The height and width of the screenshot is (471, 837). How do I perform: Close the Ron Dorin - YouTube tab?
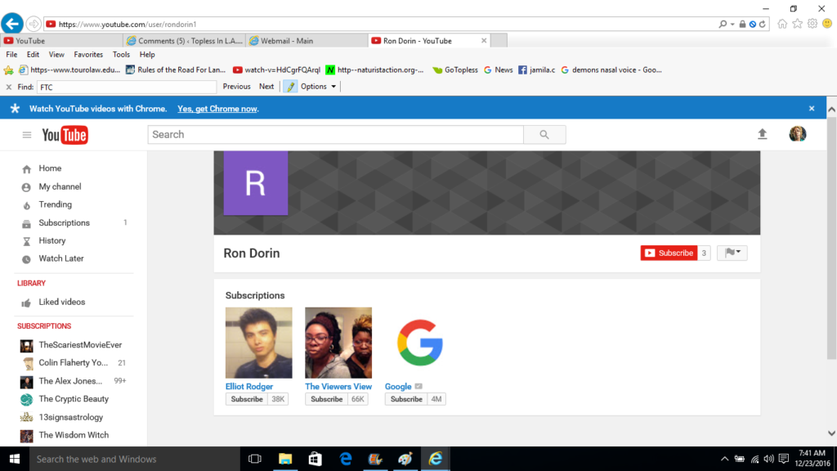pos(484,41)
